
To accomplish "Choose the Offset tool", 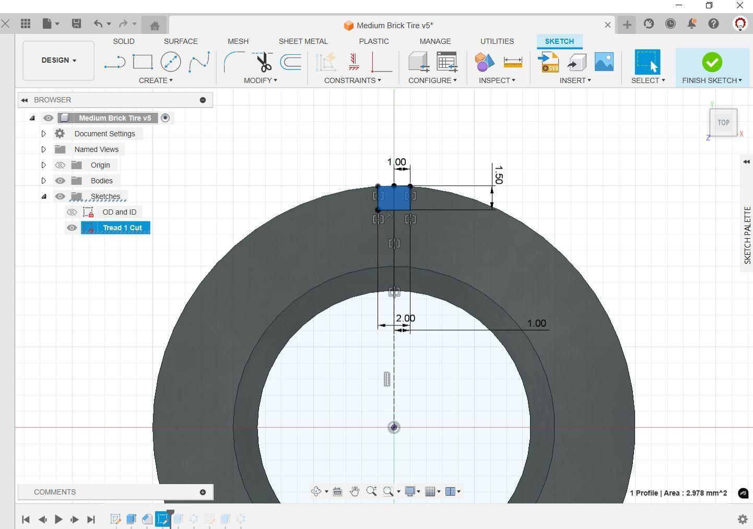I will pyautogui.click(x=291, y=62).
